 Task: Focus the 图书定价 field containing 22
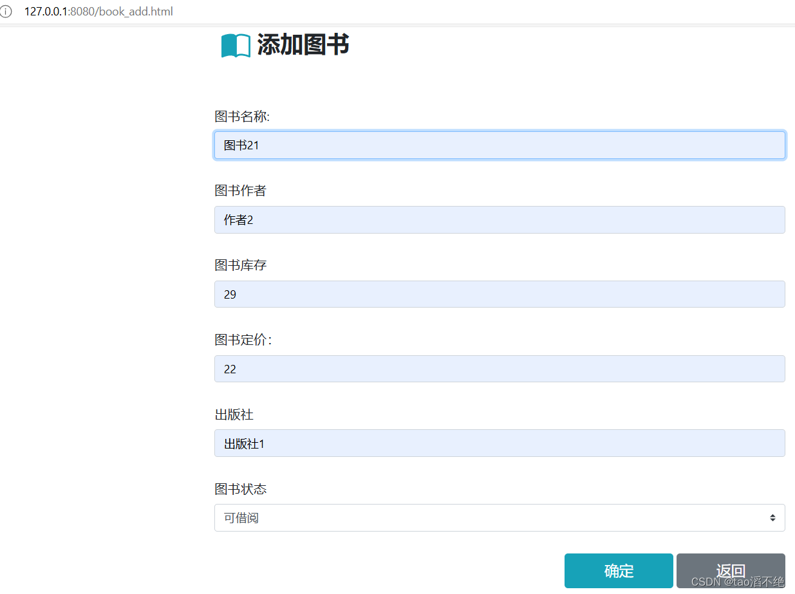(x=500, y=369)
